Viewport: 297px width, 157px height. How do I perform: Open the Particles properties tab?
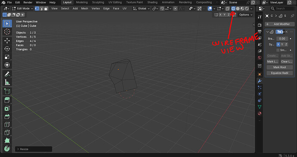[x=260, y=87]
